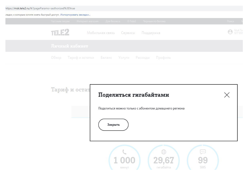248x175 pixels.
Task: Click the browser address bar URL
Action: coord(40,8)
